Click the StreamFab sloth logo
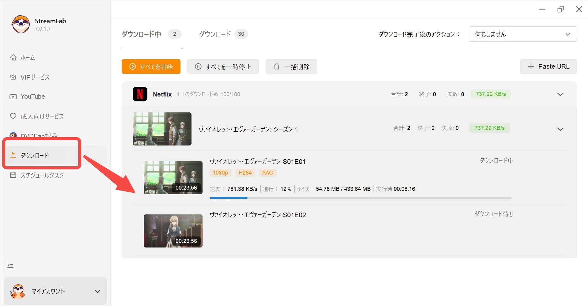Screen dimensions: 588x306 point(21,25)
